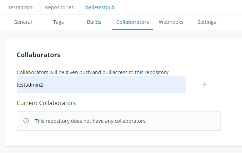Viewport: 242px width, 153px height.
Task: Click the no collaborators notice text
Action: tap(91, 121)
